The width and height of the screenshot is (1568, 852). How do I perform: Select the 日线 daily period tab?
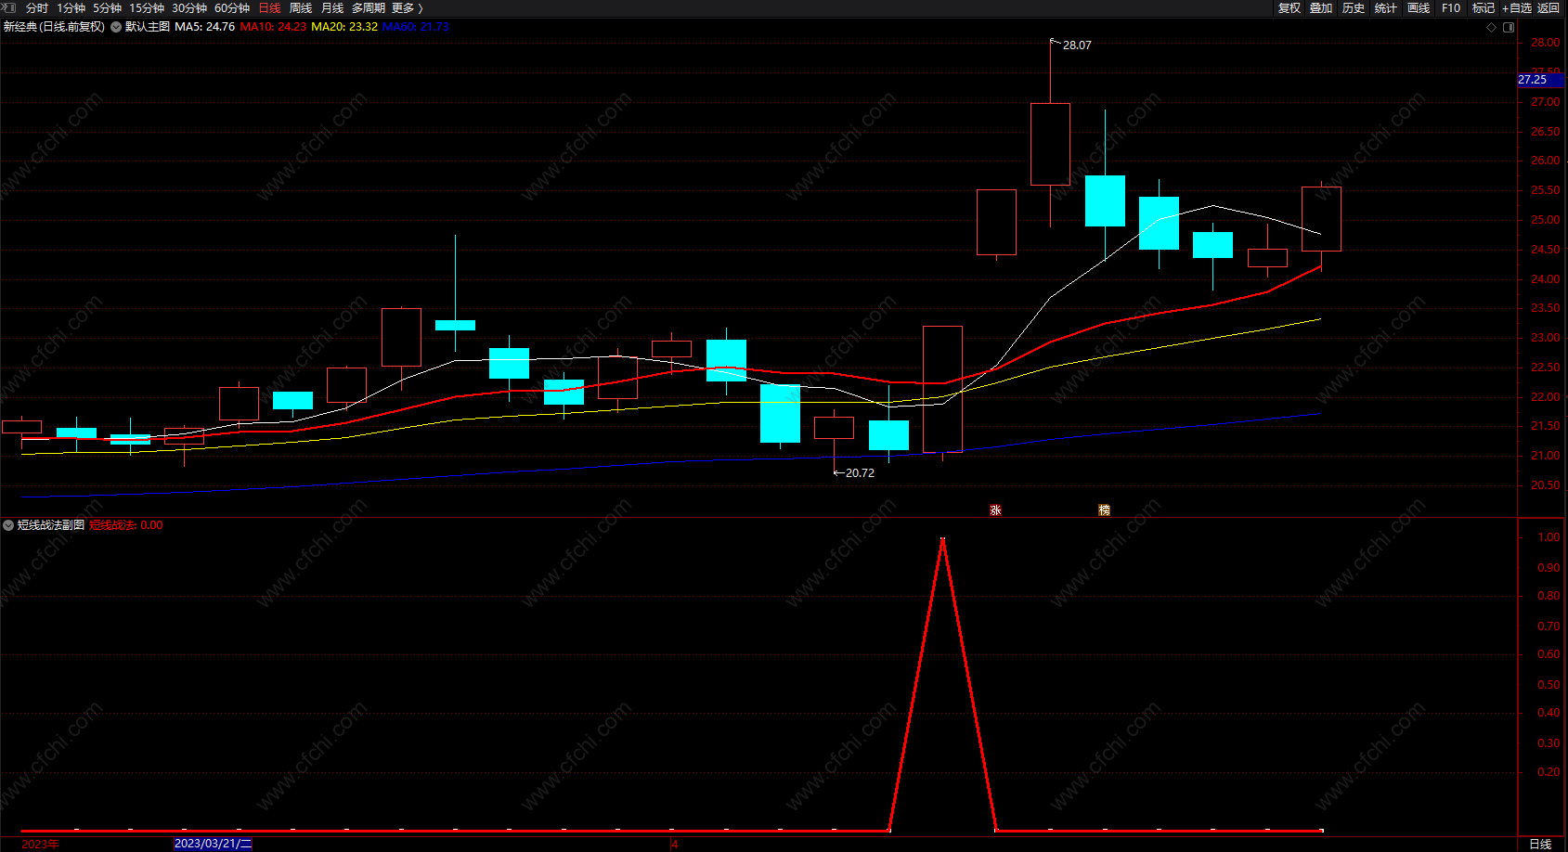[269, 8]
